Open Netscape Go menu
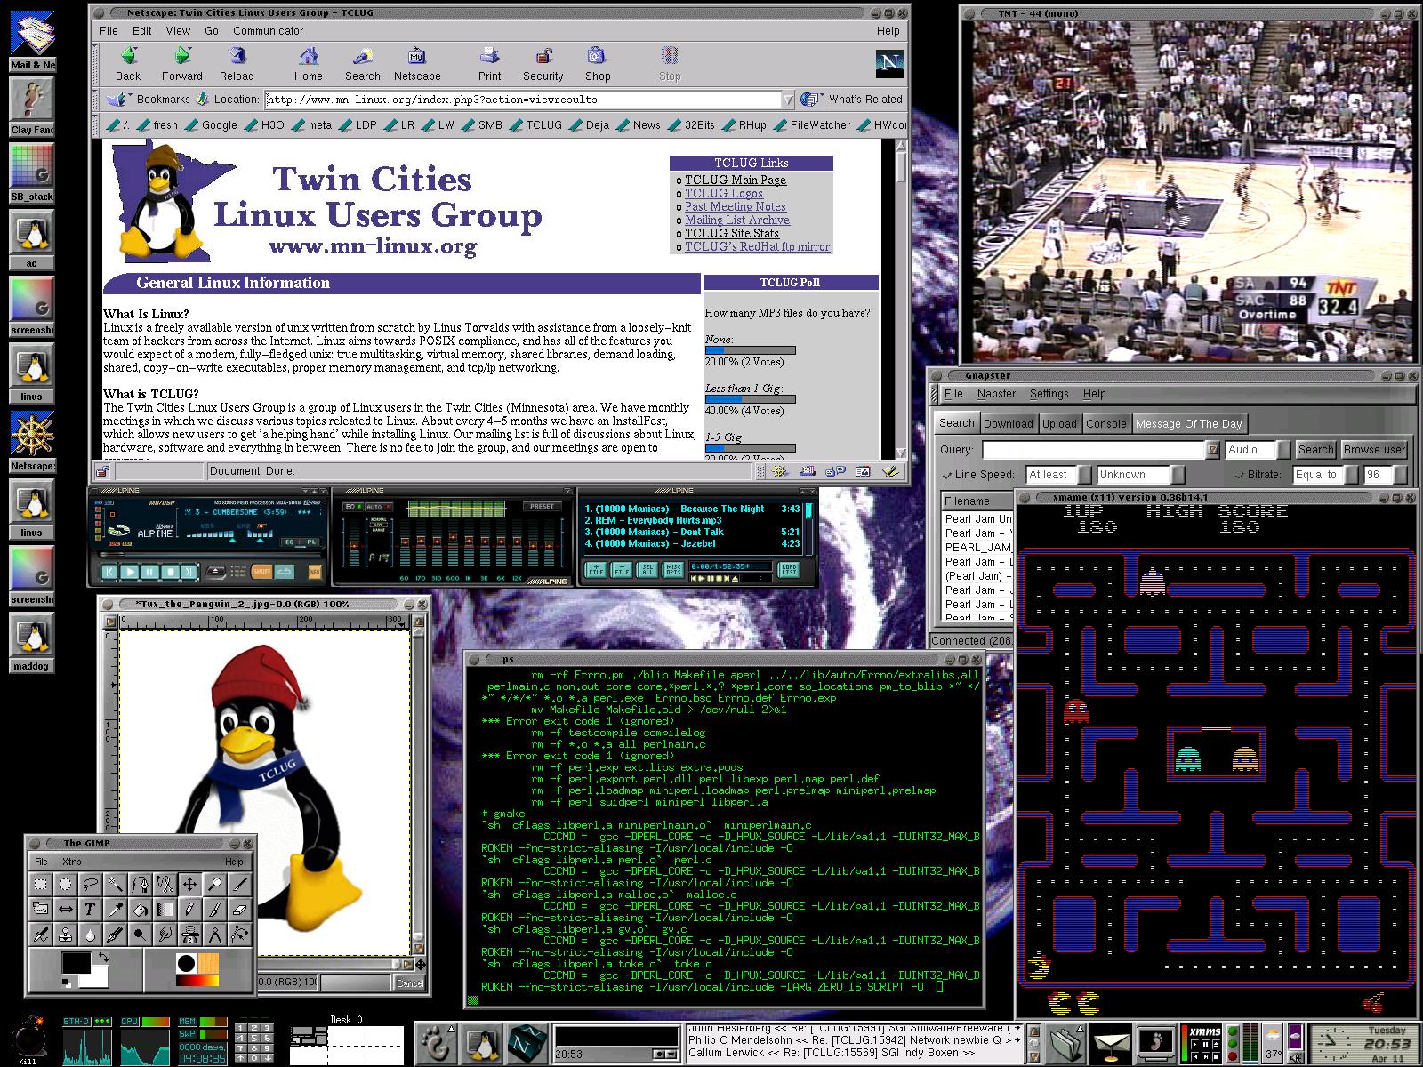 212,30
